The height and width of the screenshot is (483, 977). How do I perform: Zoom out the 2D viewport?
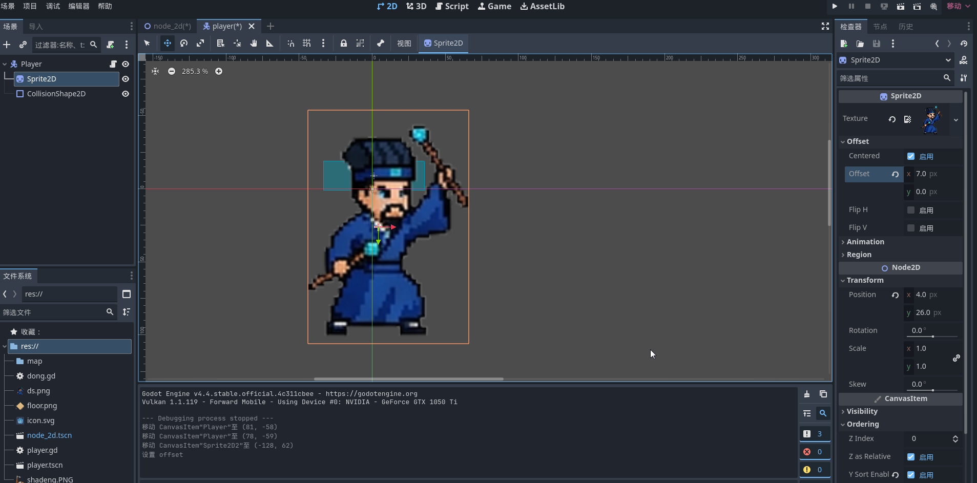(172, 71)
